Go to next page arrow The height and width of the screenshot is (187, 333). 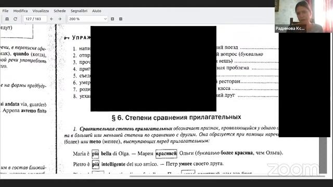click(x=60, y=19)
